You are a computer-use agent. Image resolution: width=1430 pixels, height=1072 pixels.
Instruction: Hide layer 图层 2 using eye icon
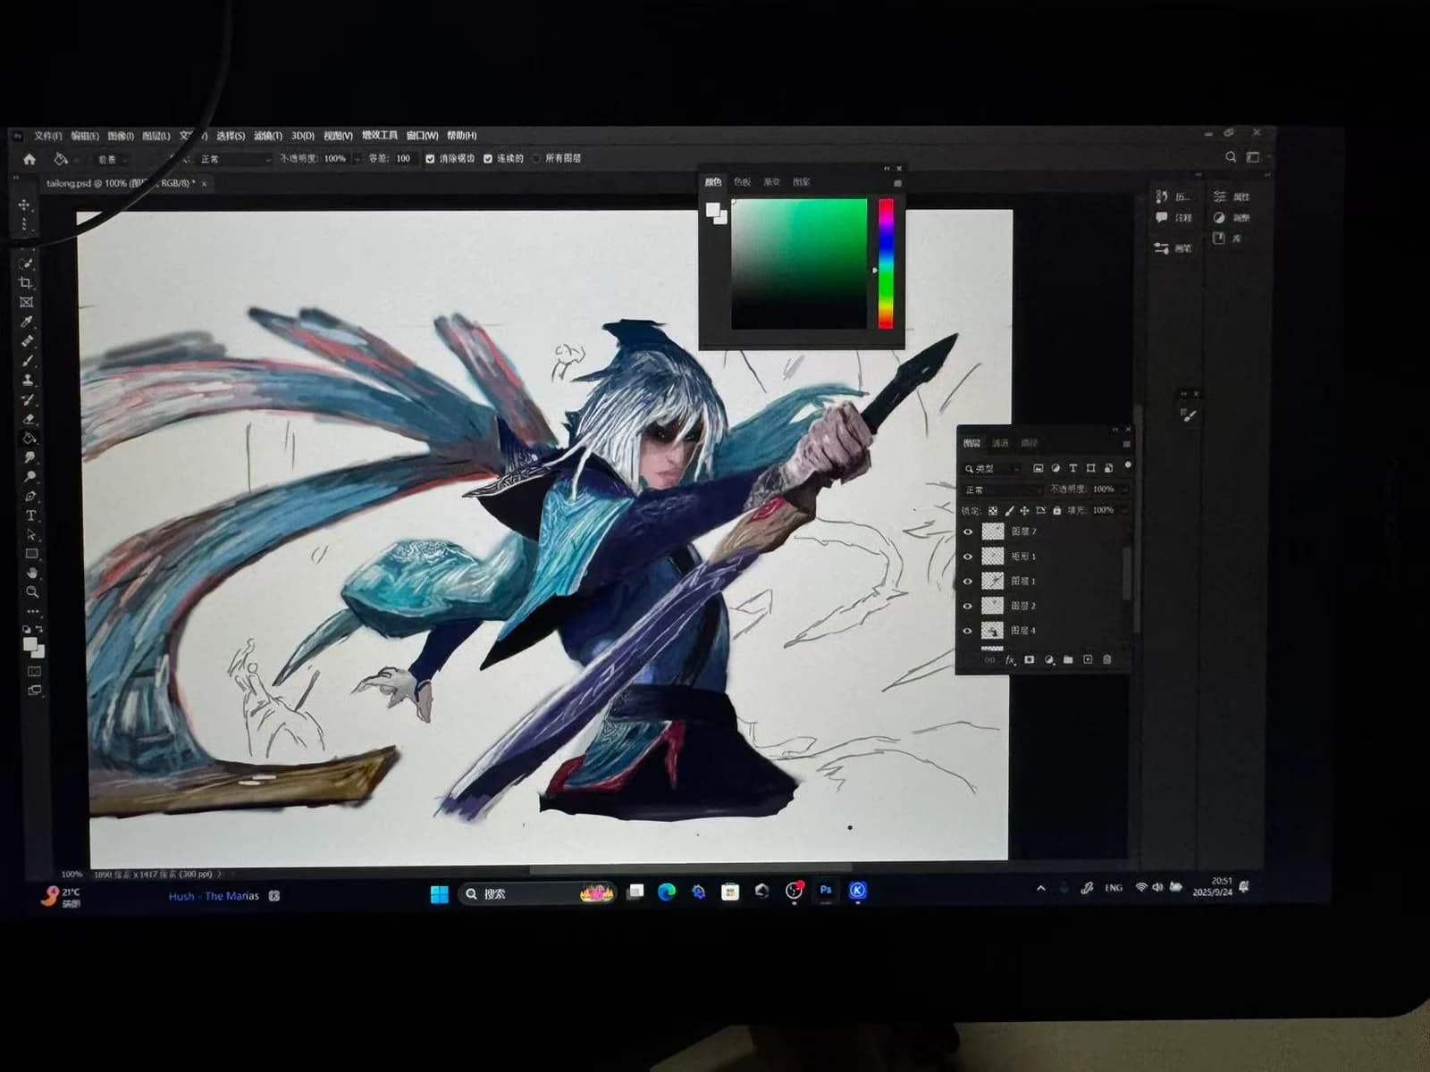[968, 606]
